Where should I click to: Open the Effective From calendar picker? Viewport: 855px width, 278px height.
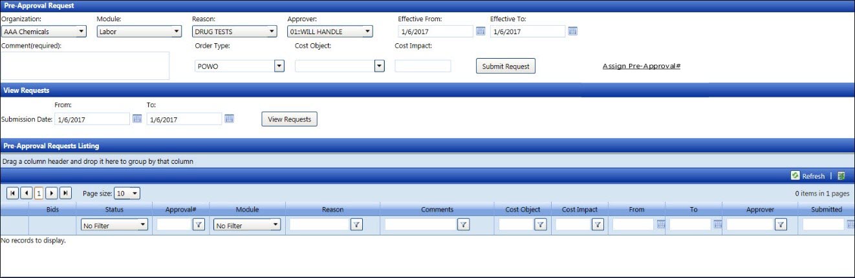pos(481,31)
